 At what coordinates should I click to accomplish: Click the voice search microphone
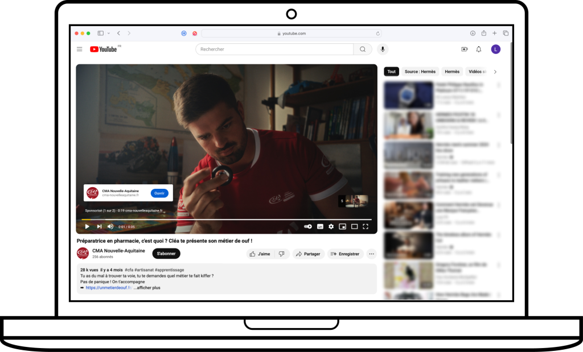(382, 49)
